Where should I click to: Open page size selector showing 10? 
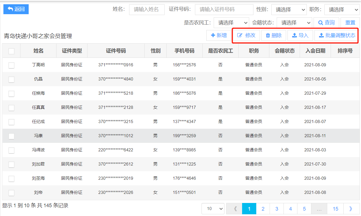213,209
